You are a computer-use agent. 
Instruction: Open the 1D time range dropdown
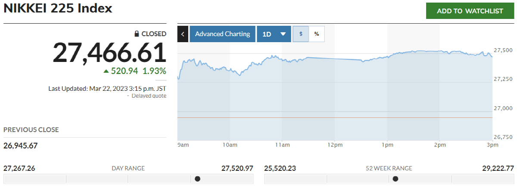pos(274,34)
